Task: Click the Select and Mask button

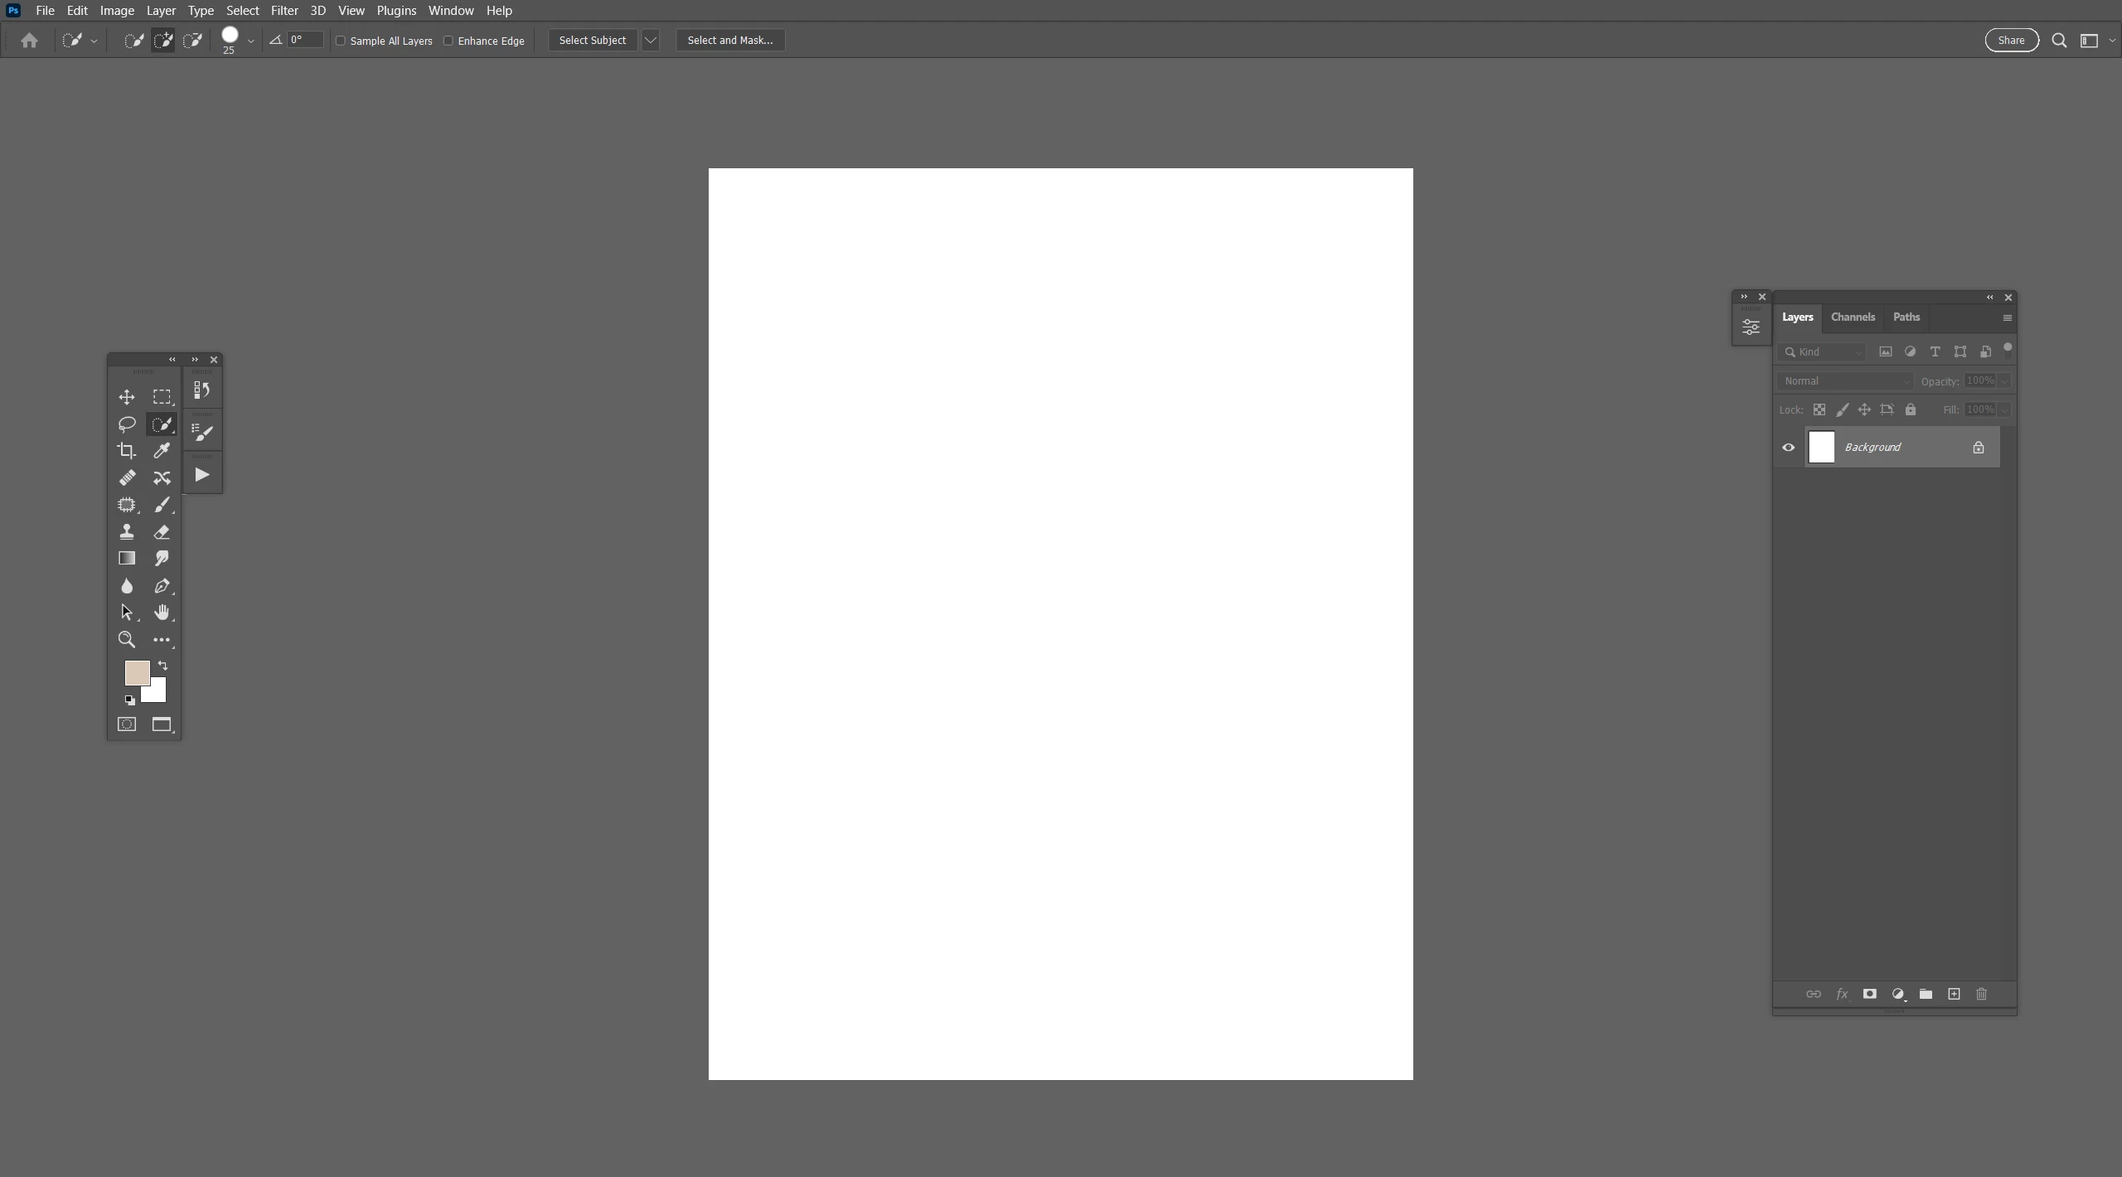Action: pyautogui.click(x=729, y=41)
